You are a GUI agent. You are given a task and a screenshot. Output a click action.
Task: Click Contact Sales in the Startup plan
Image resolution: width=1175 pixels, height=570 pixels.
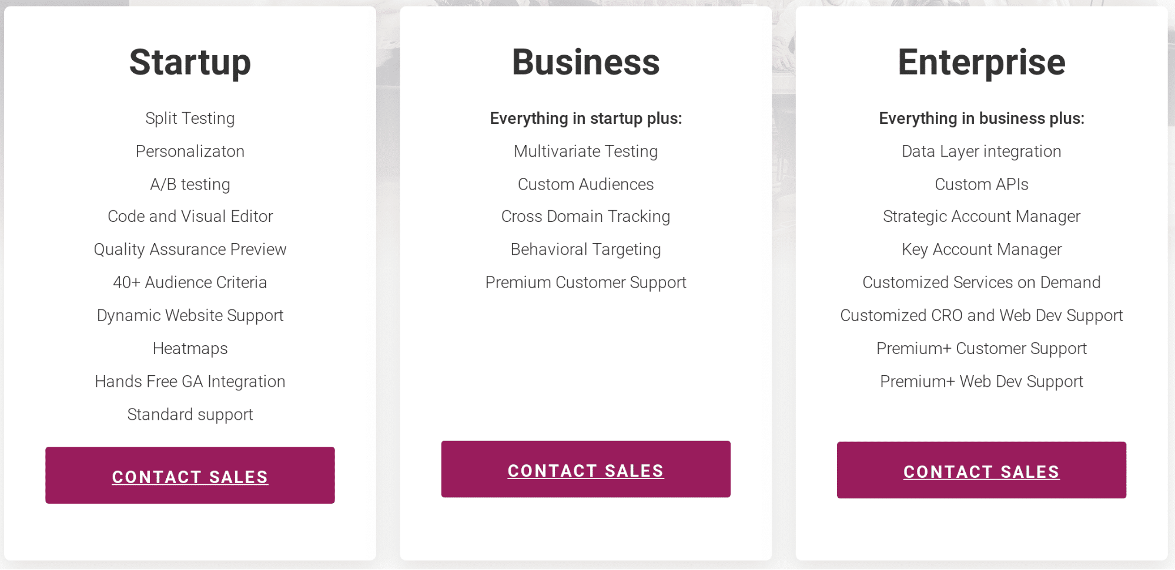click(190, 475)
